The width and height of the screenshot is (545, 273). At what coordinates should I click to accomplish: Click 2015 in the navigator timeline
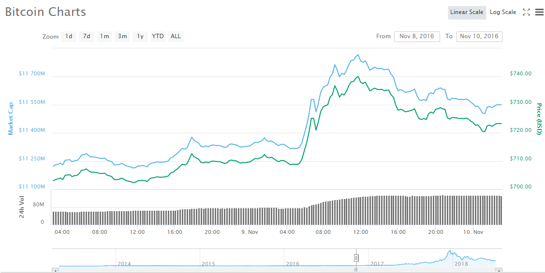[208, 264]
